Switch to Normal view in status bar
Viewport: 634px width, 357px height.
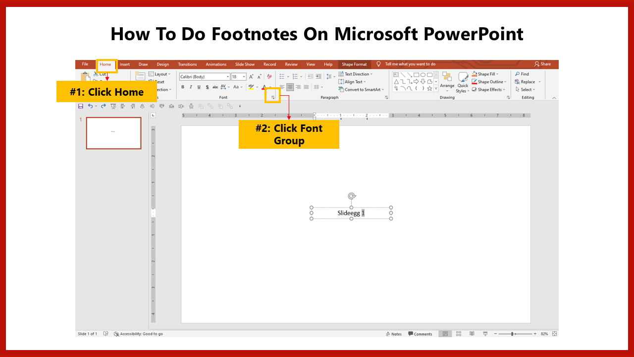coord(446,334)
